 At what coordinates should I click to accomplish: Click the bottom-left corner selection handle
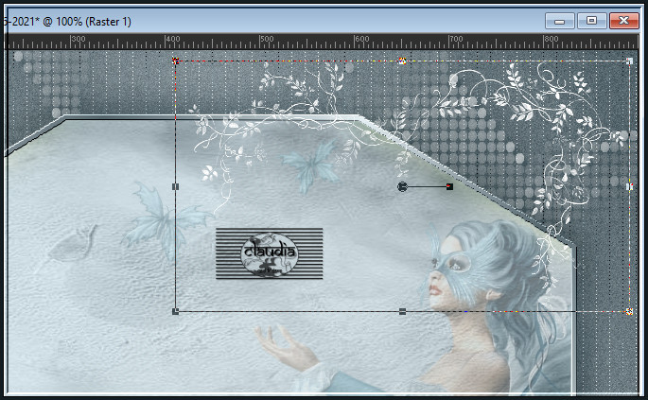pyautogui.click(x=175, y=311)
